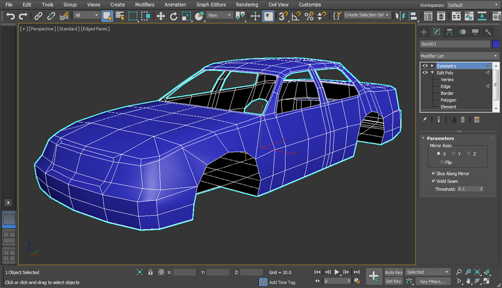502x288 pixels.
Task: Open the Graph Editors menu
Action: click(211, 5)
